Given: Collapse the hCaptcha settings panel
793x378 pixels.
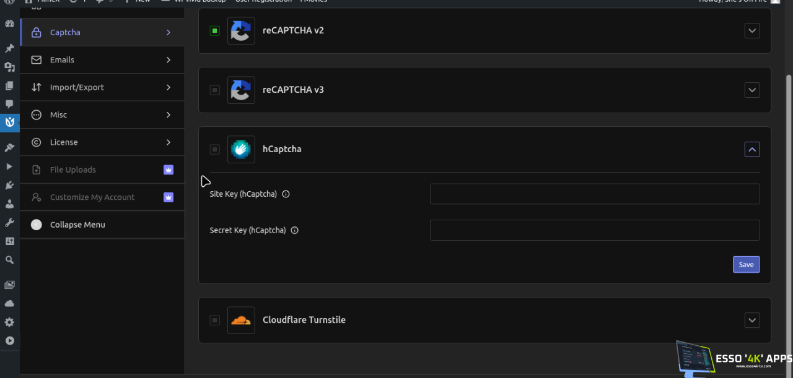Looking at the screenshot, I should coord(751,149).
